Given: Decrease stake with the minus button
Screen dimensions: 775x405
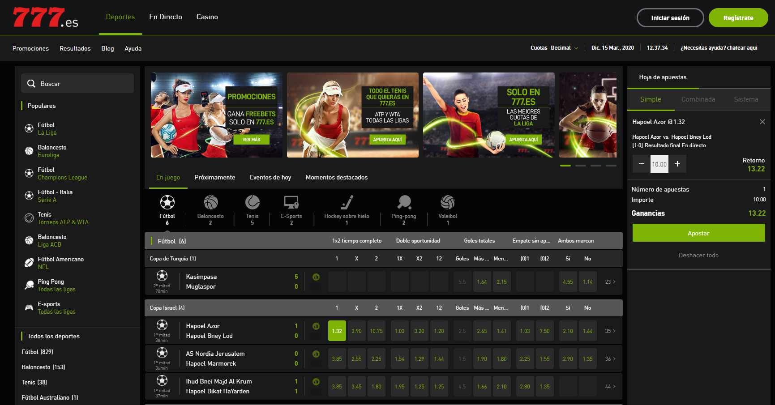Looking at the screenshot, I should pos(642,164).
